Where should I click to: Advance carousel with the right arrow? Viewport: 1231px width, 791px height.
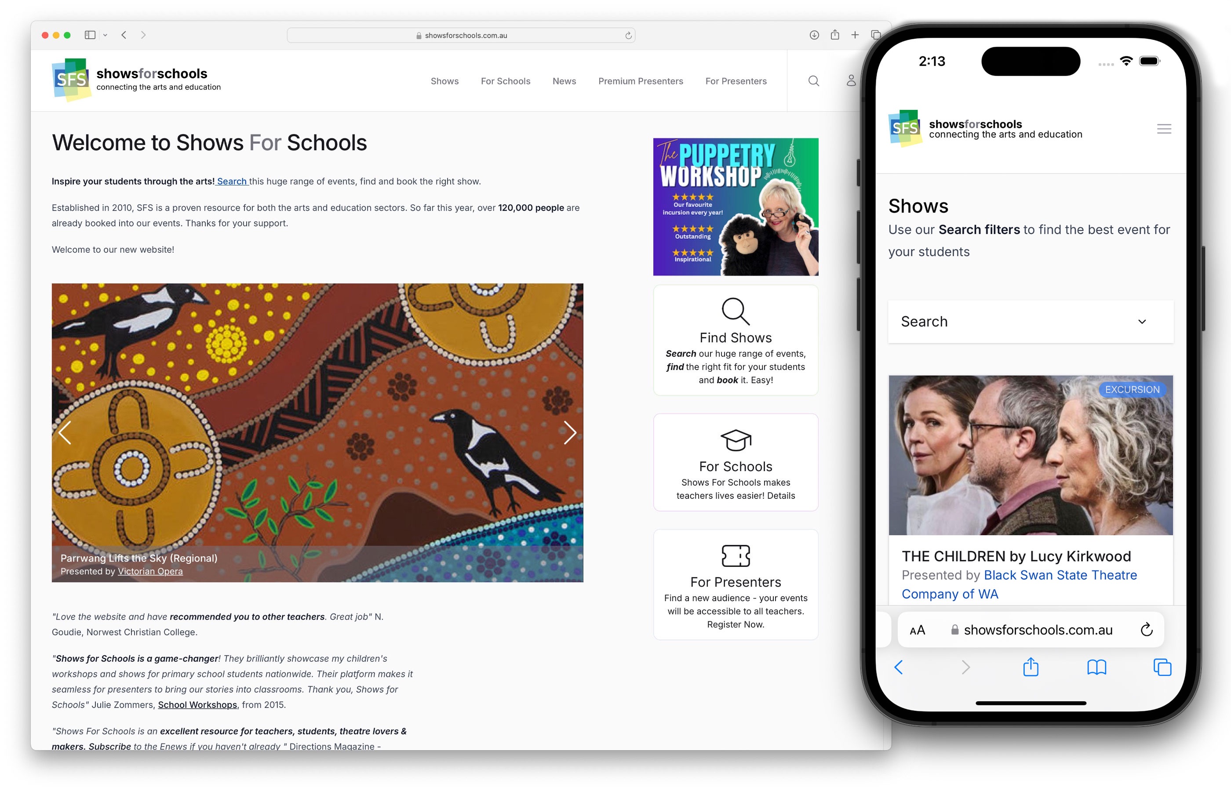(569, 432)
